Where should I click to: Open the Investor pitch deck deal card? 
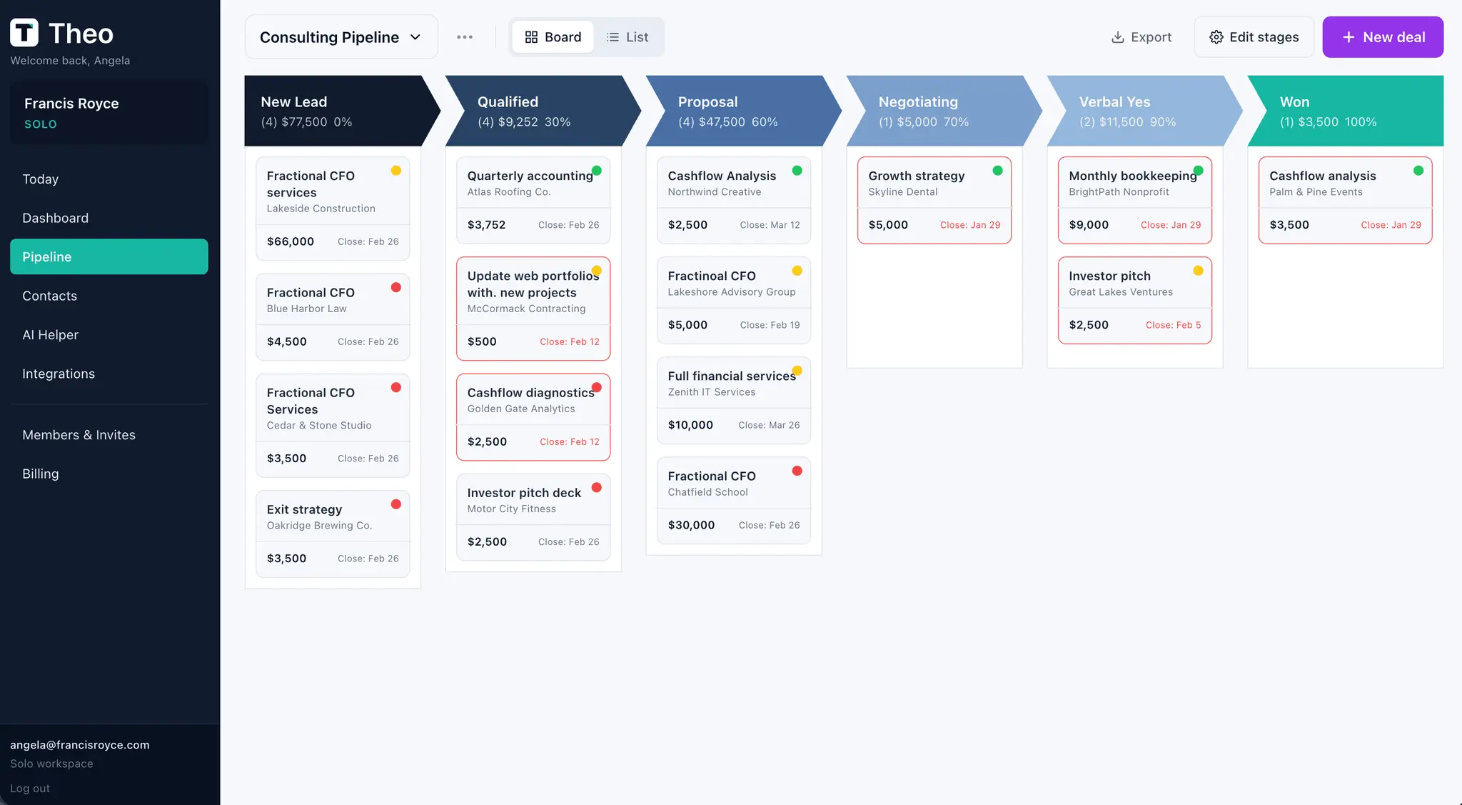[x=533, y=517]
